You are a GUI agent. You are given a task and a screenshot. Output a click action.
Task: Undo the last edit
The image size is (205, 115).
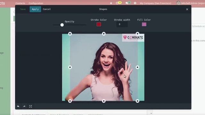point(18,106)
